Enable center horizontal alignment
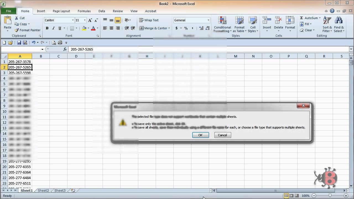 [111, 28]
